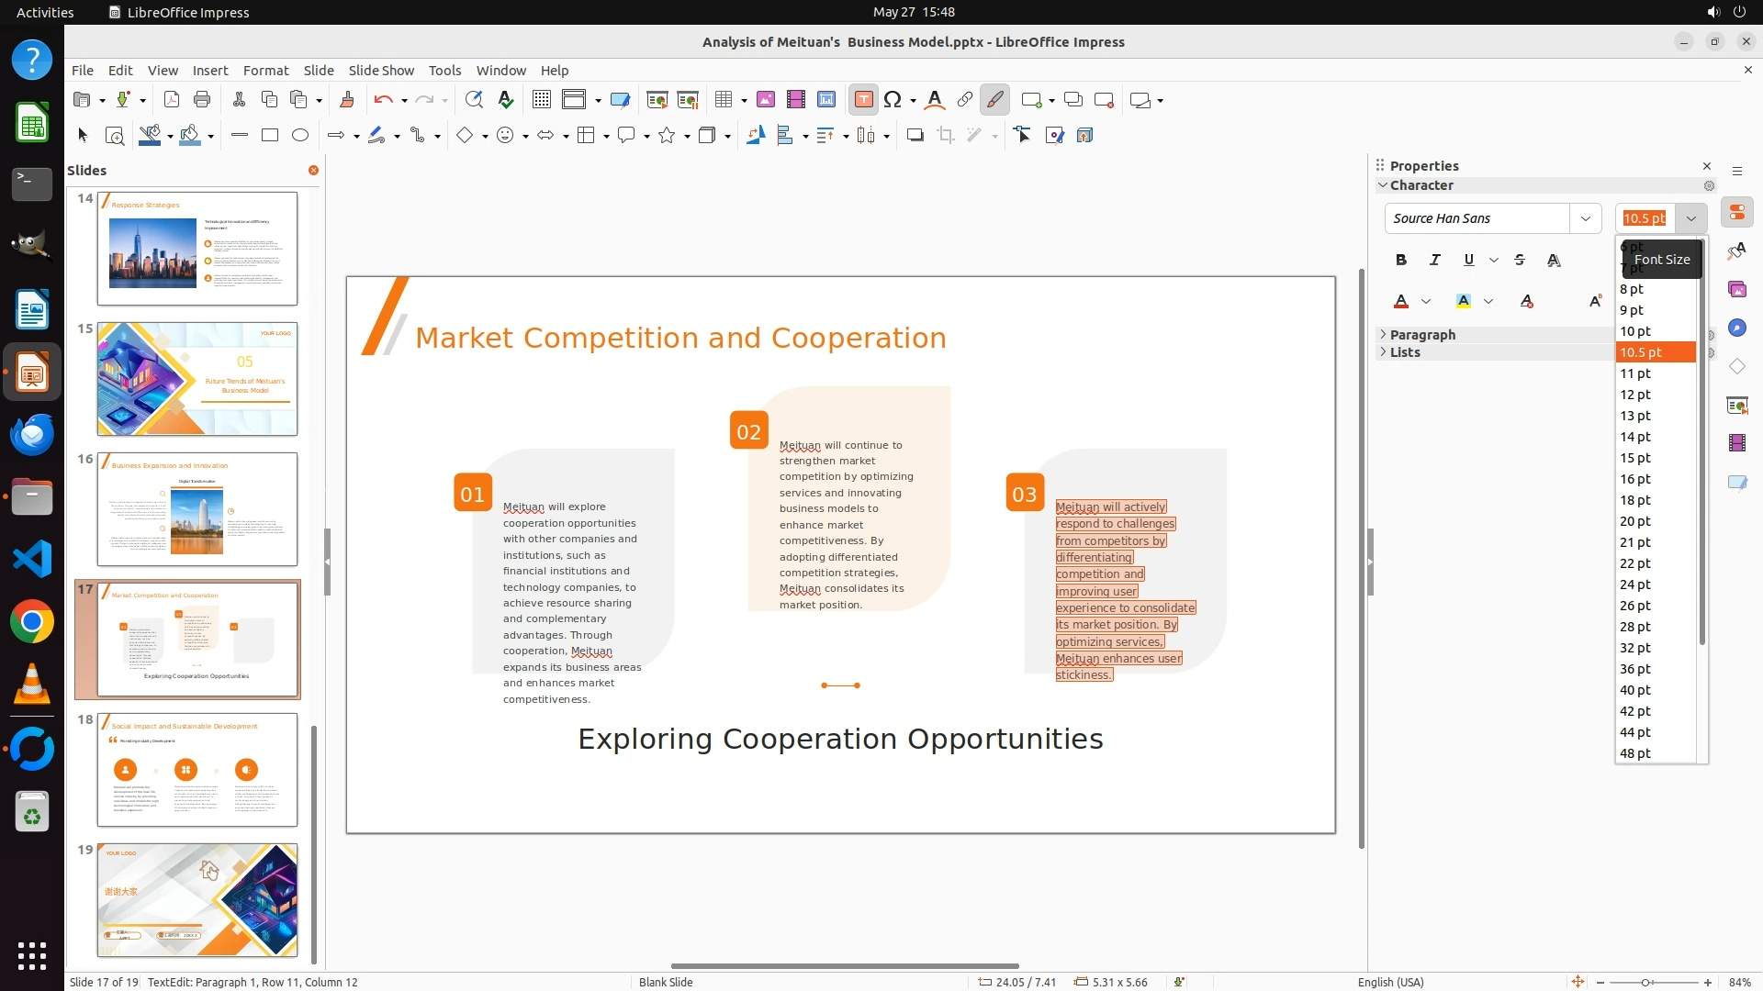Click the Insert Special Character omega icon
This screenshot has height=991, width=1763.
pyautogui.click(x=893, y=100)
